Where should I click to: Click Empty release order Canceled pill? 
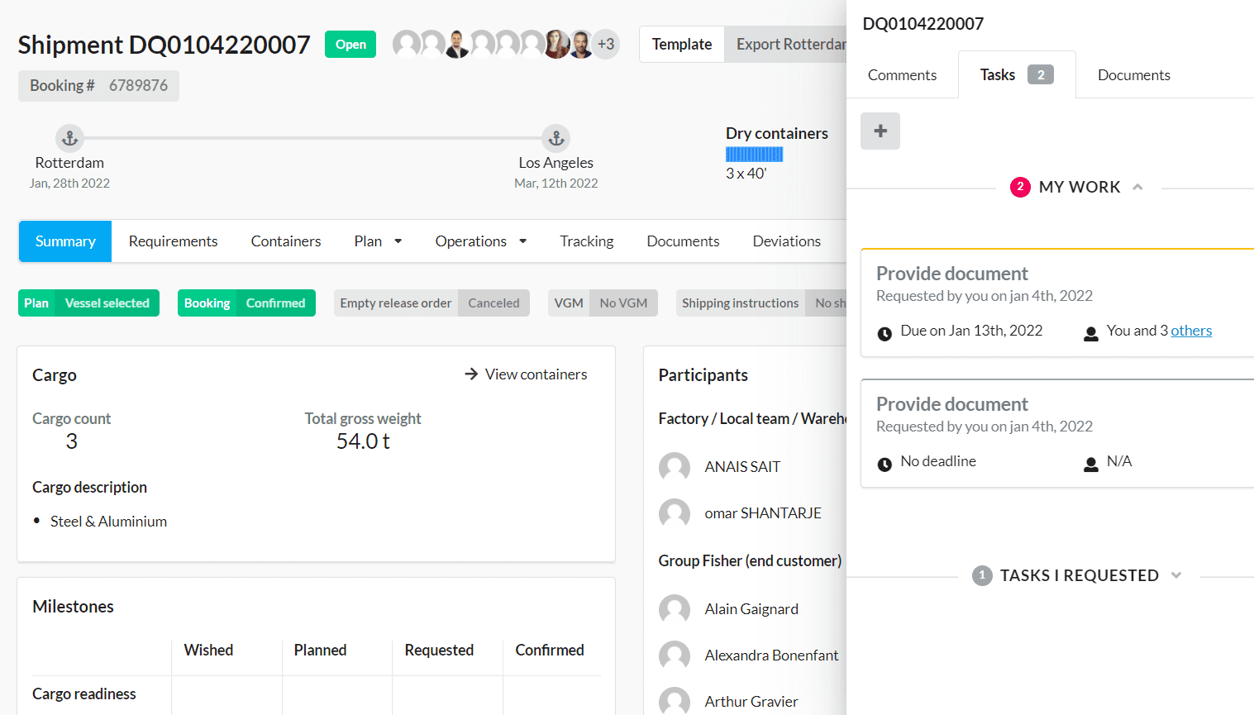[x=432, y=303]
